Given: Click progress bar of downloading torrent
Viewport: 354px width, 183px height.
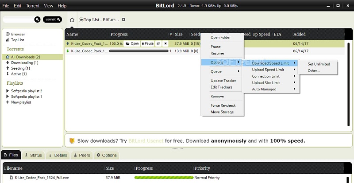Looking at the screenshot, I should 139,51.
